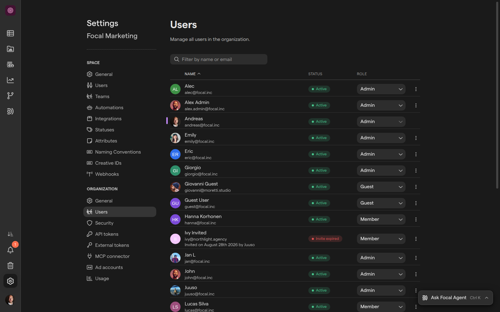Open the Usage settings page

[120, 278]
